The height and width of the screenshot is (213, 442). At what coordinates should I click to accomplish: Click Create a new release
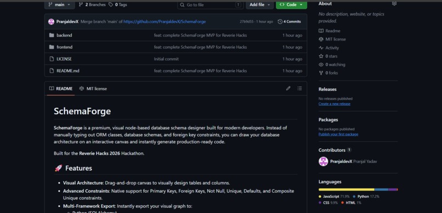(x=335, y=104)
